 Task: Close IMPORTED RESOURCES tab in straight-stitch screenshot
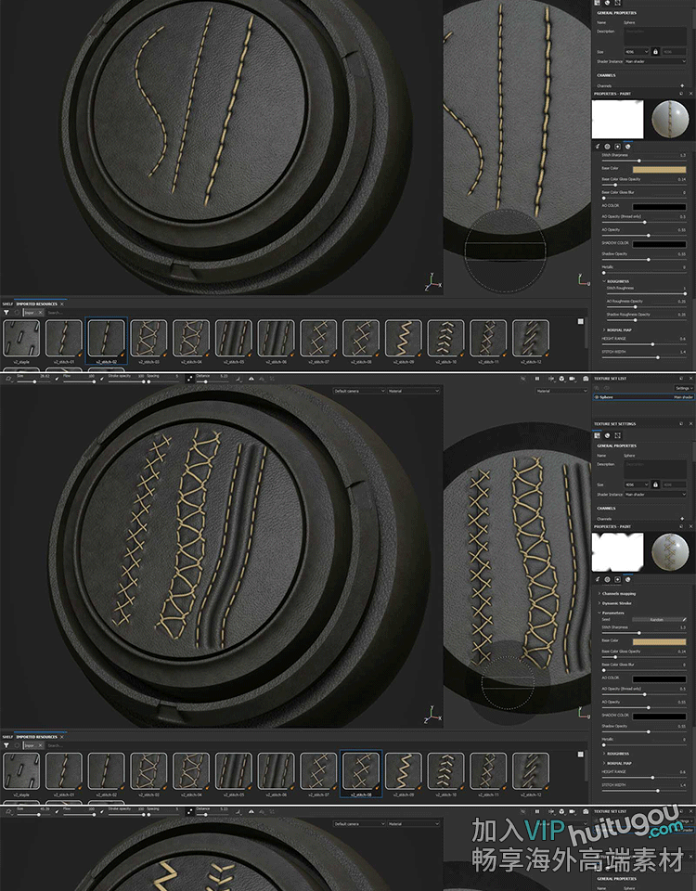tap(62, 304)
